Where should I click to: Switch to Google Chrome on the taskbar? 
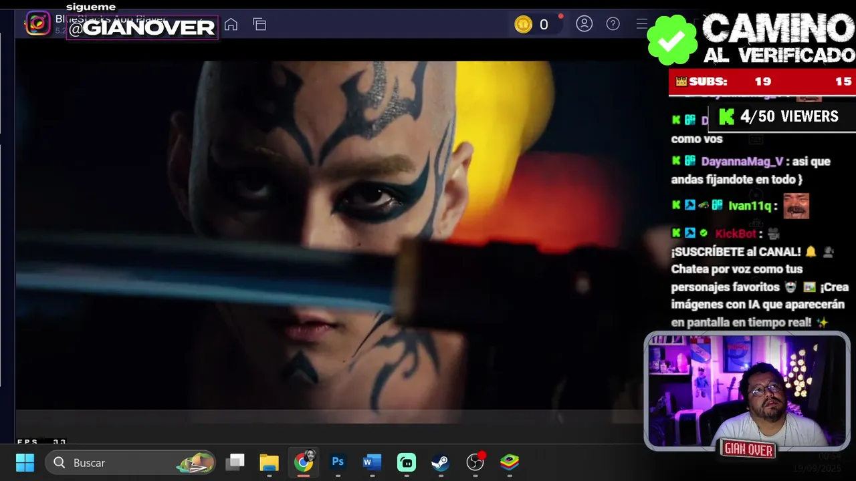[304, 462]
